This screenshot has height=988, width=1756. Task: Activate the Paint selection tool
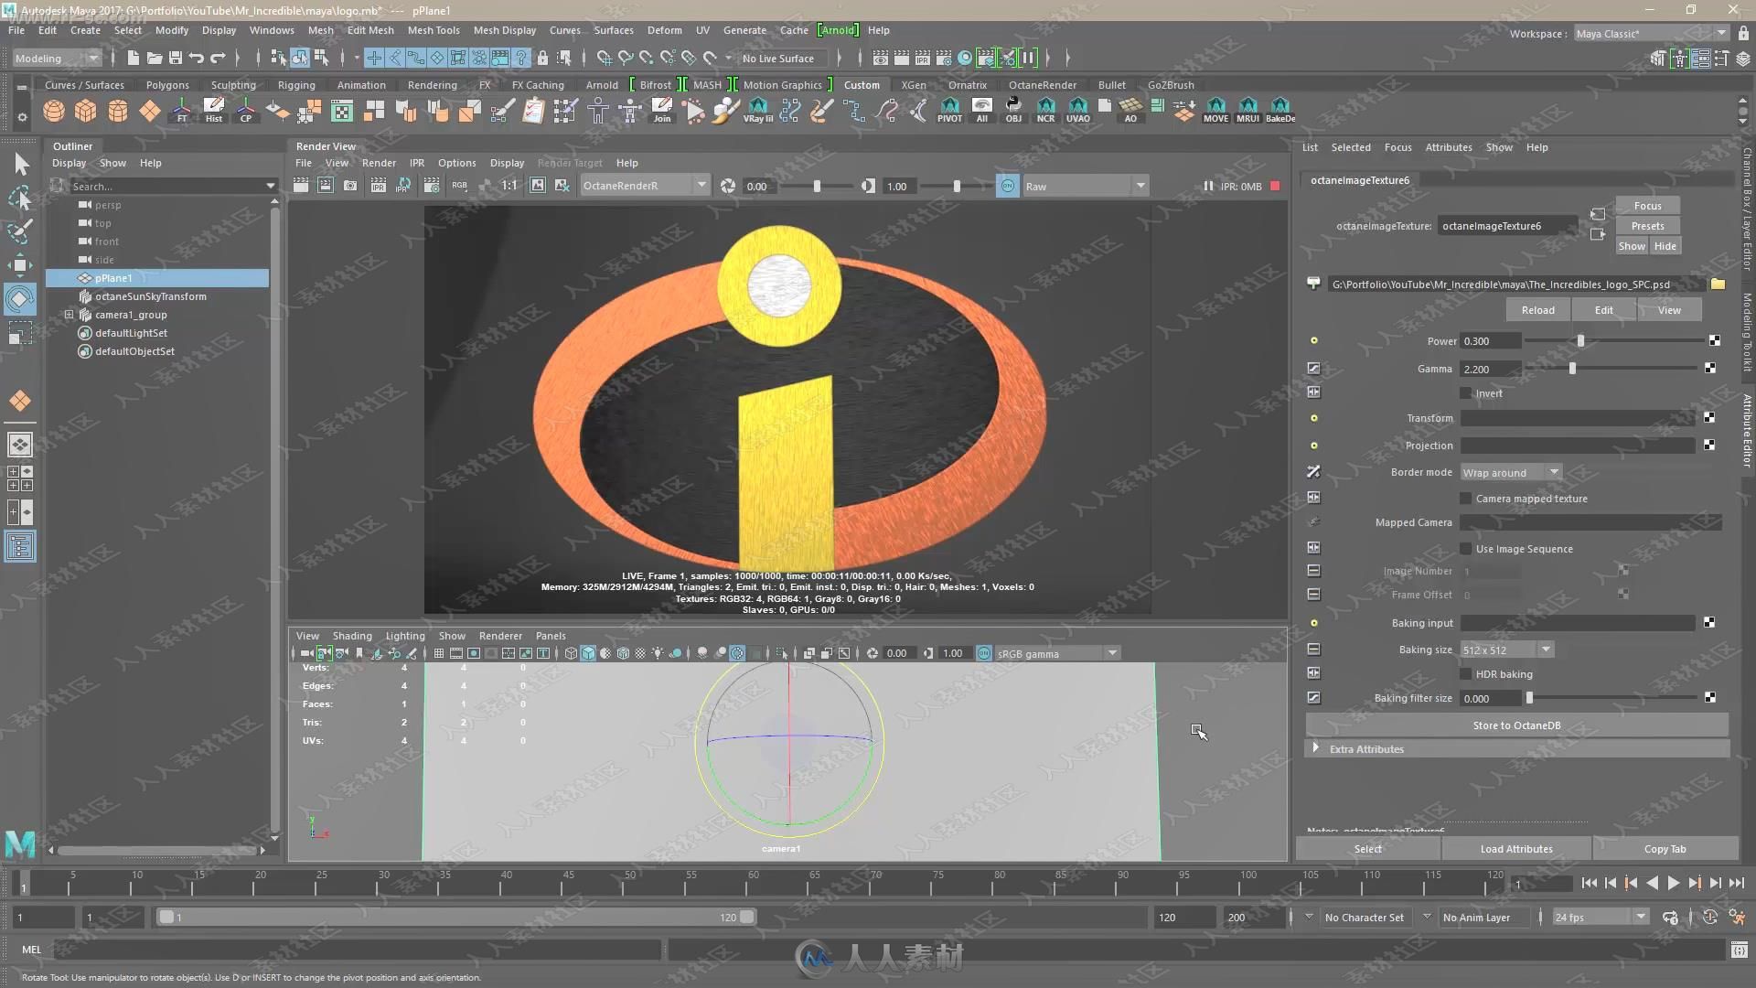pos(20,231)
